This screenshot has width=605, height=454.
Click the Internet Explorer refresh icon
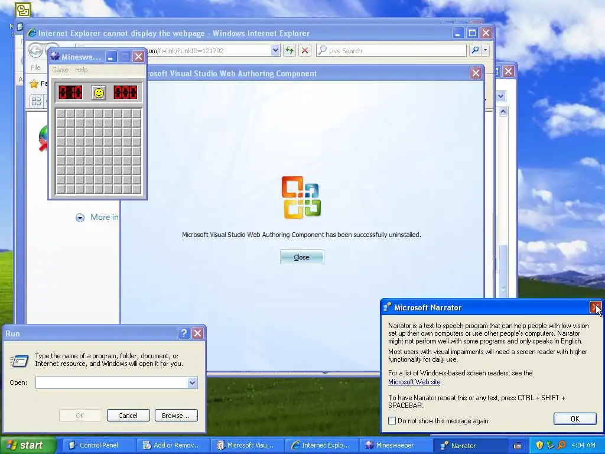click(290, 51)
